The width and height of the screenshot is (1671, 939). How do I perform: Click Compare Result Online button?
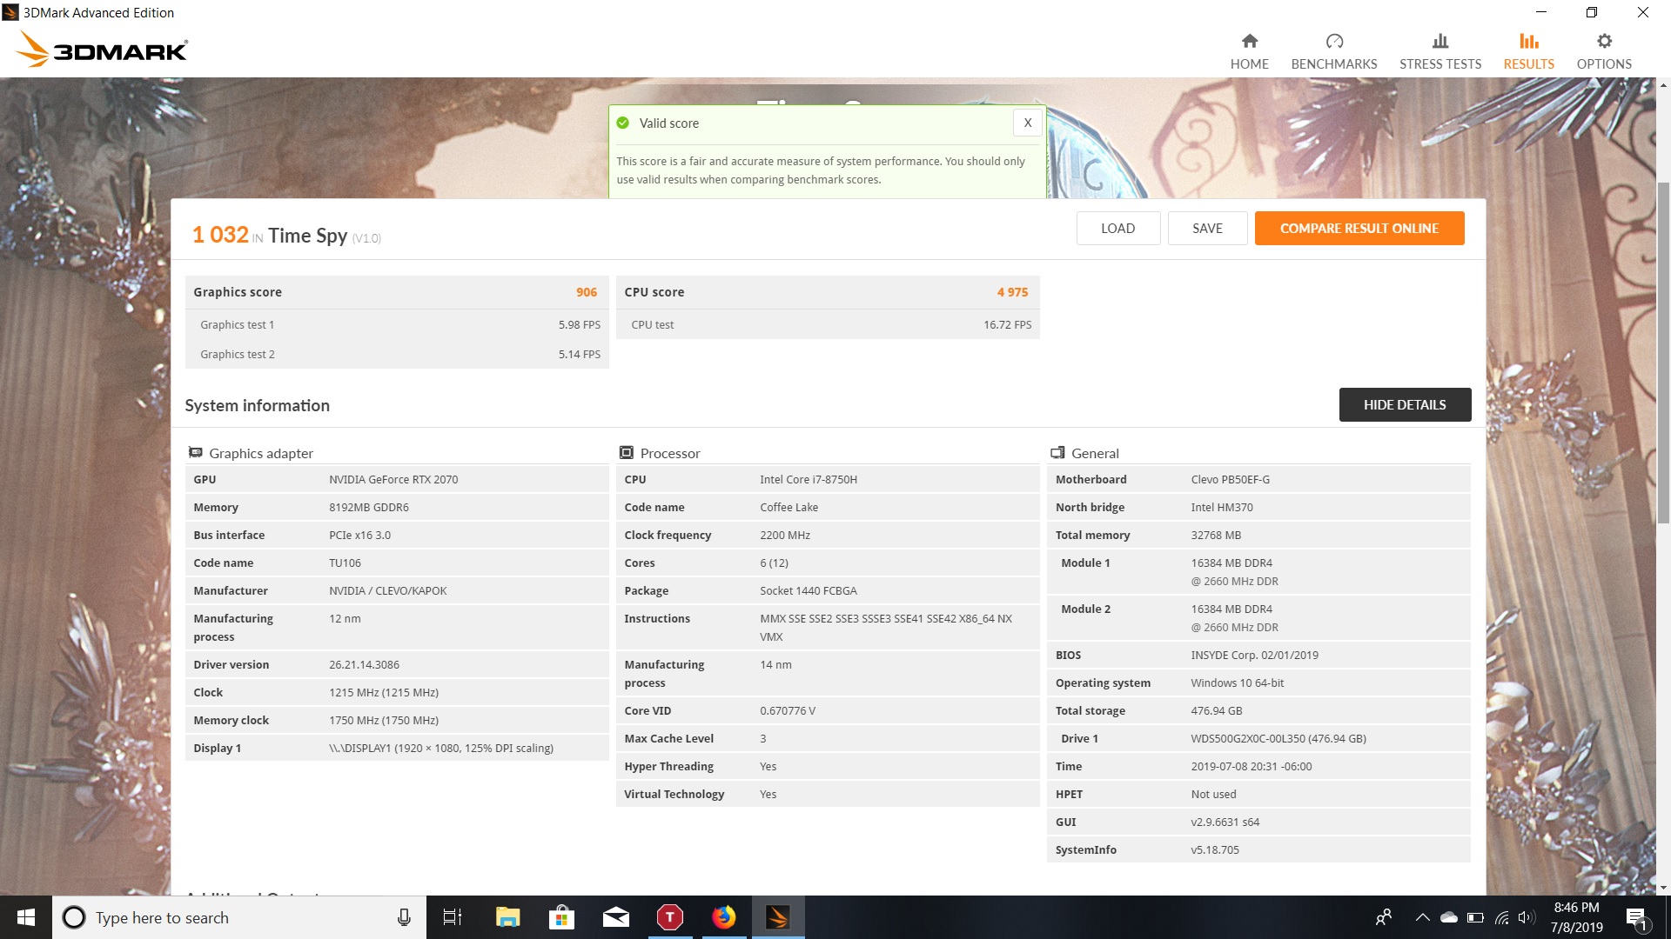point(1359,228)
